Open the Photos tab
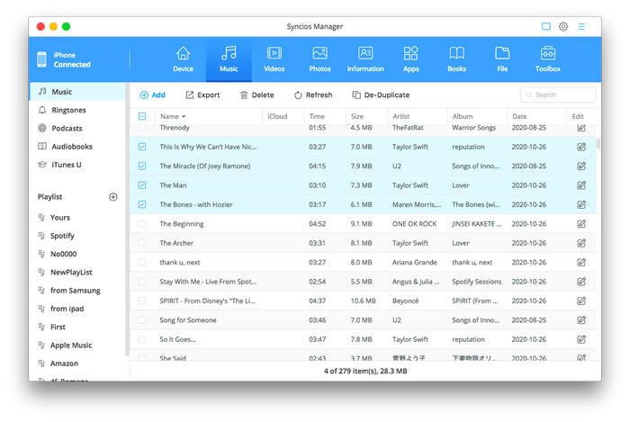Image resolution: width=630 pixels, height=422 pixels. click(319, 59)
